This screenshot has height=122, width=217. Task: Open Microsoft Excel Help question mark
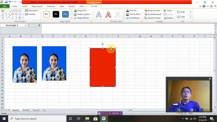coord(204,6)
